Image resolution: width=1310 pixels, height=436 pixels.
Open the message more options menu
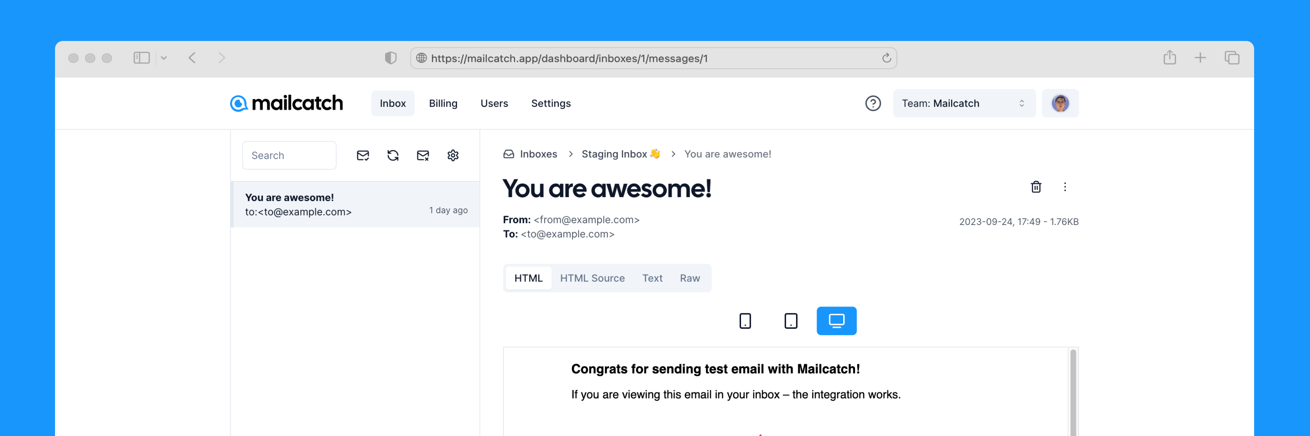pyautogui.click(x=1065, y=187)
